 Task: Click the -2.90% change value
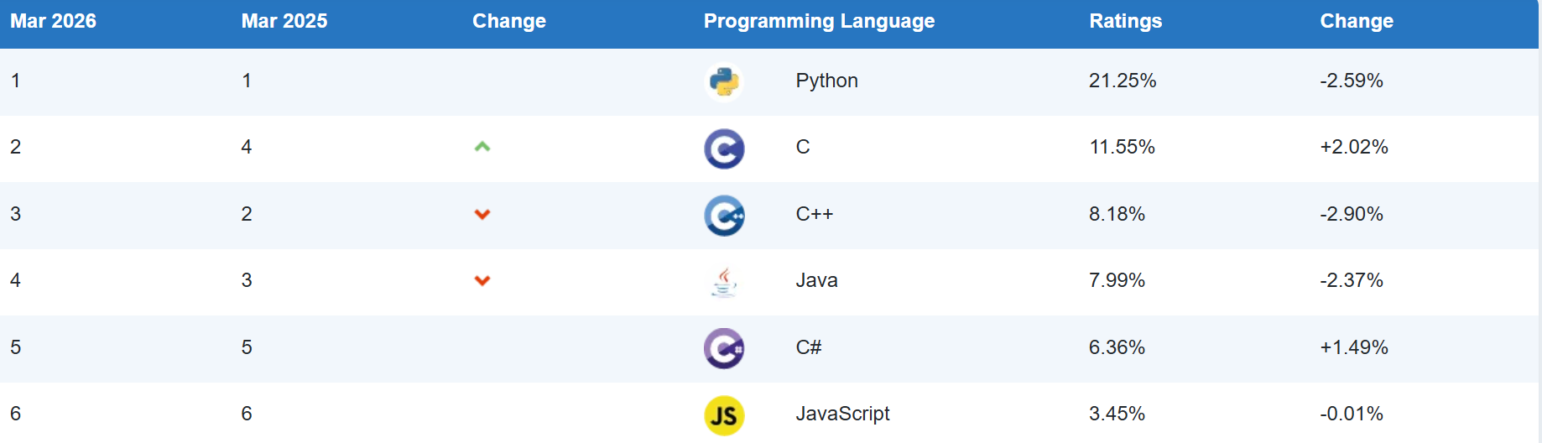(x=1352, y=214)
